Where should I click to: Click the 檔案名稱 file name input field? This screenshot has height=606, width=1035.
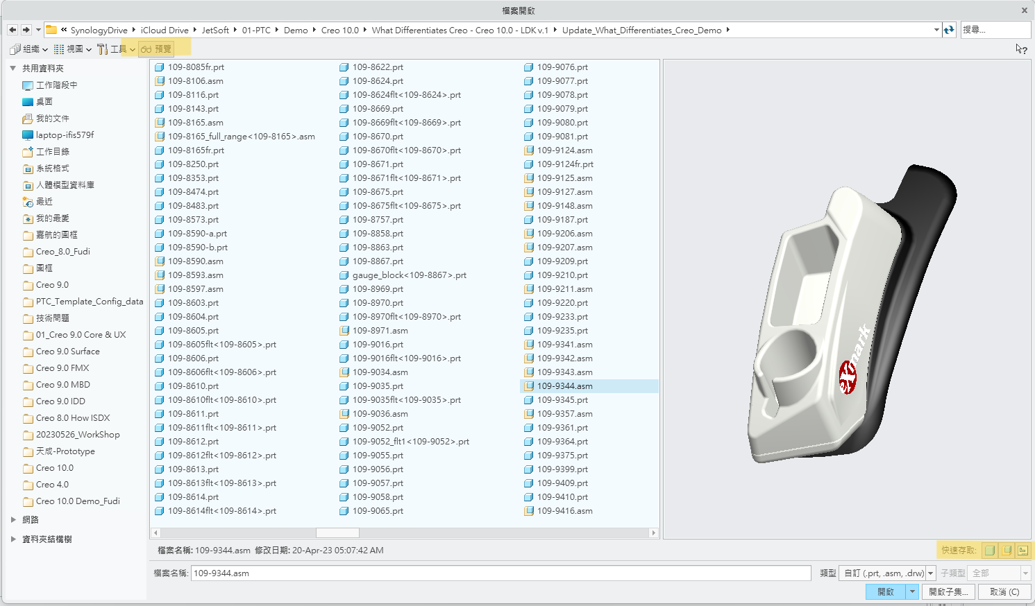(x=500, y=573)
